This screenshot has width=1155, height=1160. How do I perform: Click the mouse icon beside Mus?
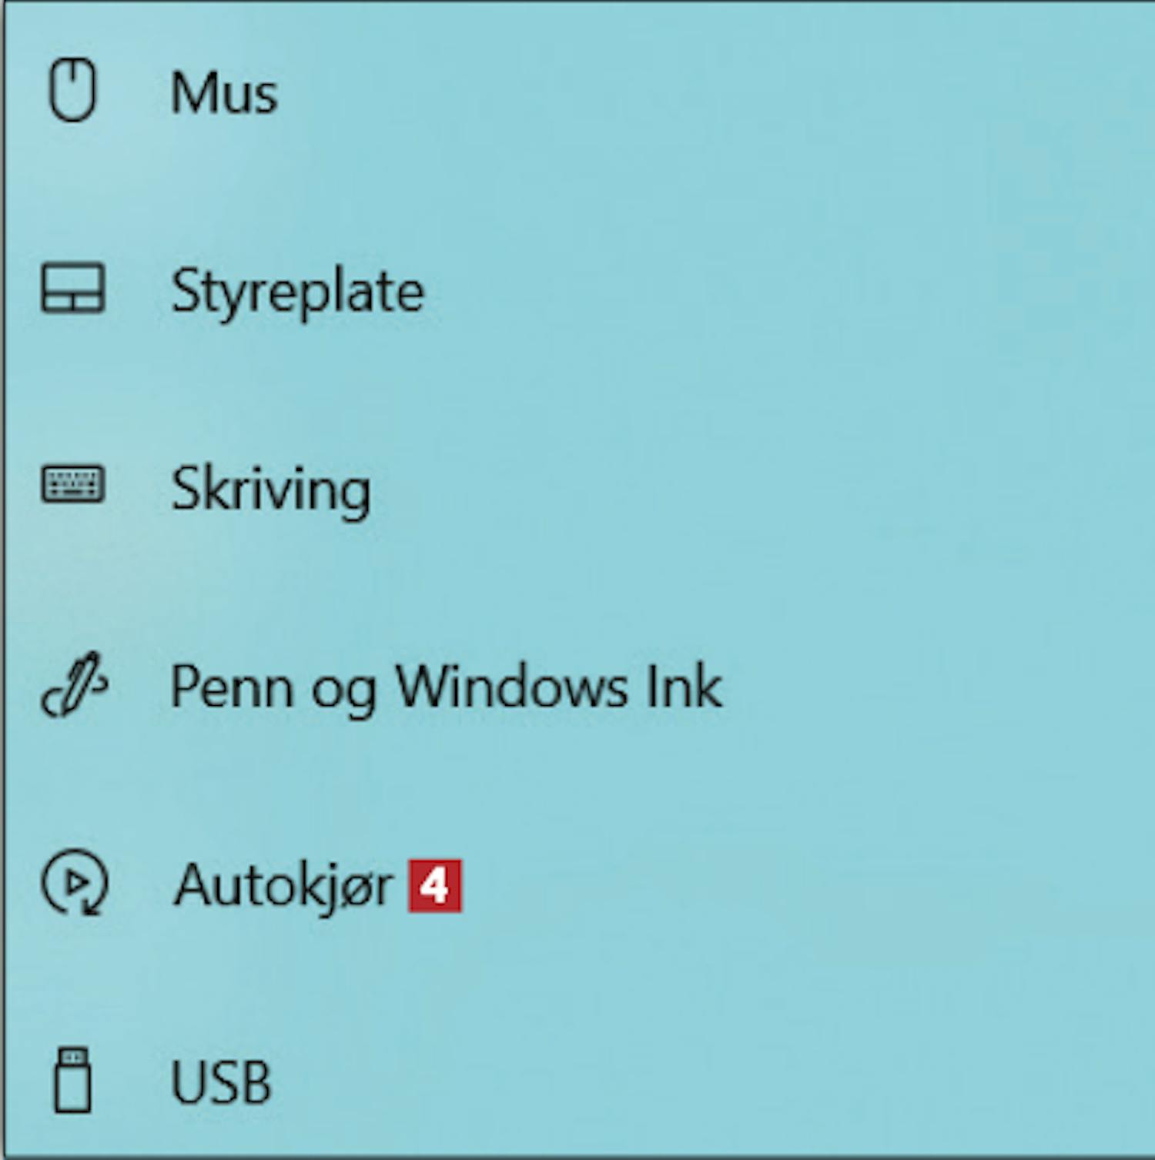click(x=72, y=91)
